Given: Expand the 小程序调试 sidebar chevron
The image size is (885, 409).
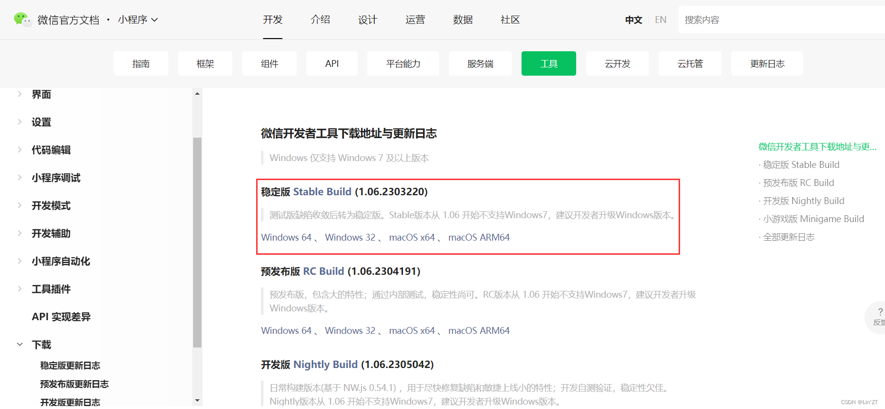Looking at the screenshot, I should click(x=20, y=178).
